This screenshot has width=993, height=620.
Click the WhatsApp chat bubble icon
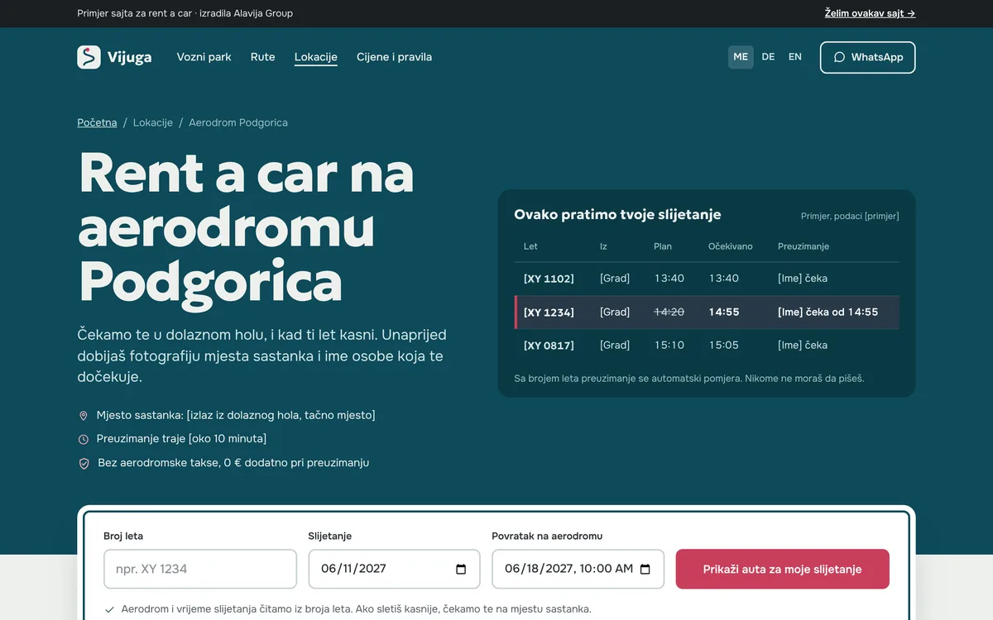[x=839, y=57]
